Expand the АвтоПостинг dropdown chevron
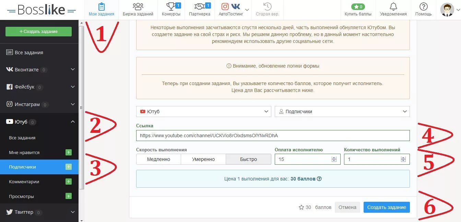The image size is (461, 222). click(247, 10)
